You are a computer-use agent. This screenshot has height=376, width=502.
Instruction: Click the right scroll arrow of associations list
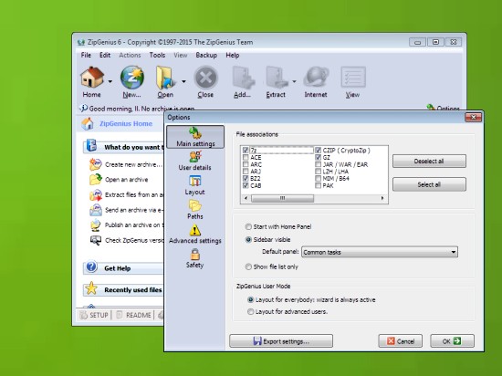[382, 198]
